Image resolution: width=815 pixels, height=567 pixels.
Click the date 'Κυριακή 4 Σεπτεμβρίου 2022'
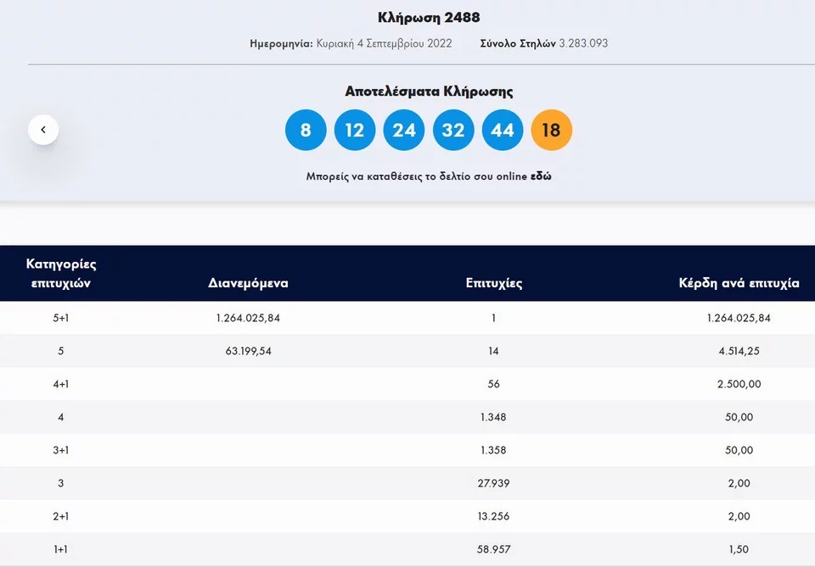coord(384,43)
